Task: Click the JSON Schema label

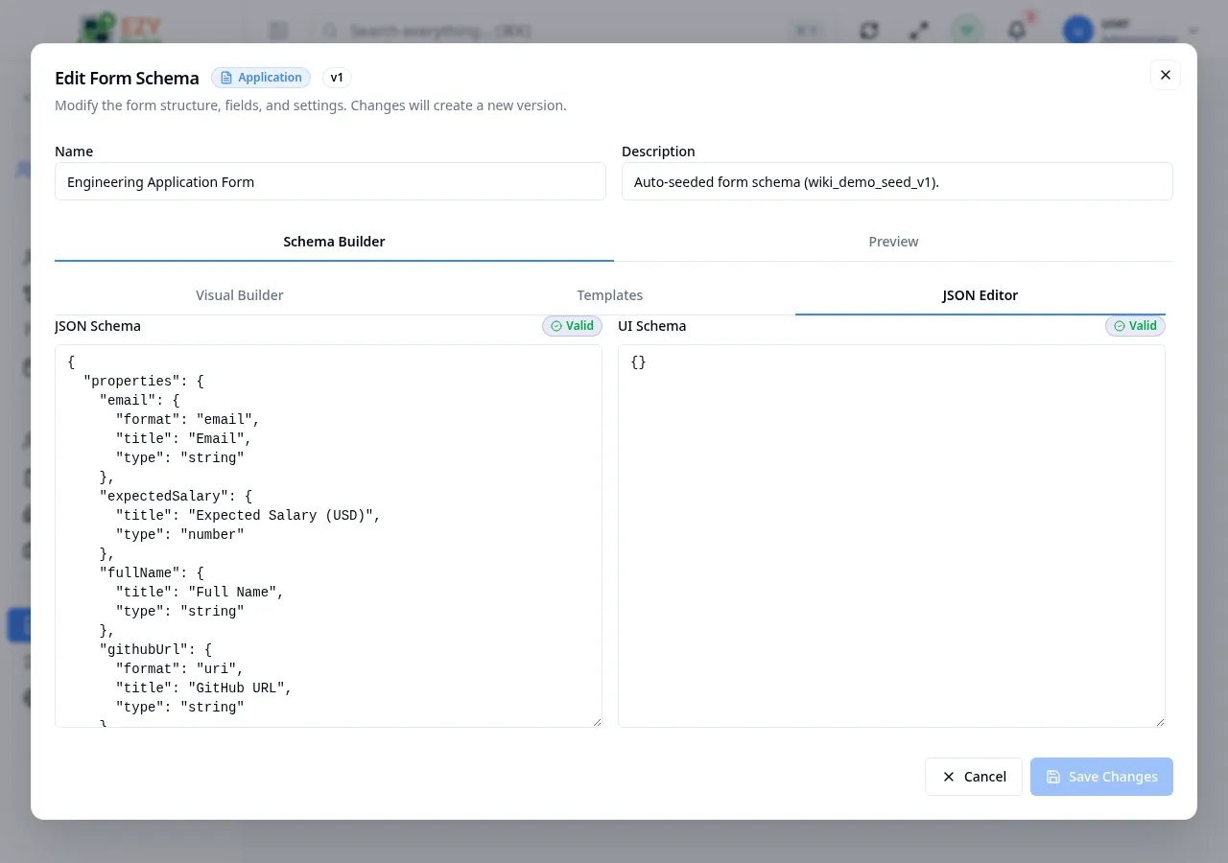Action: click(x=98, y=326)
